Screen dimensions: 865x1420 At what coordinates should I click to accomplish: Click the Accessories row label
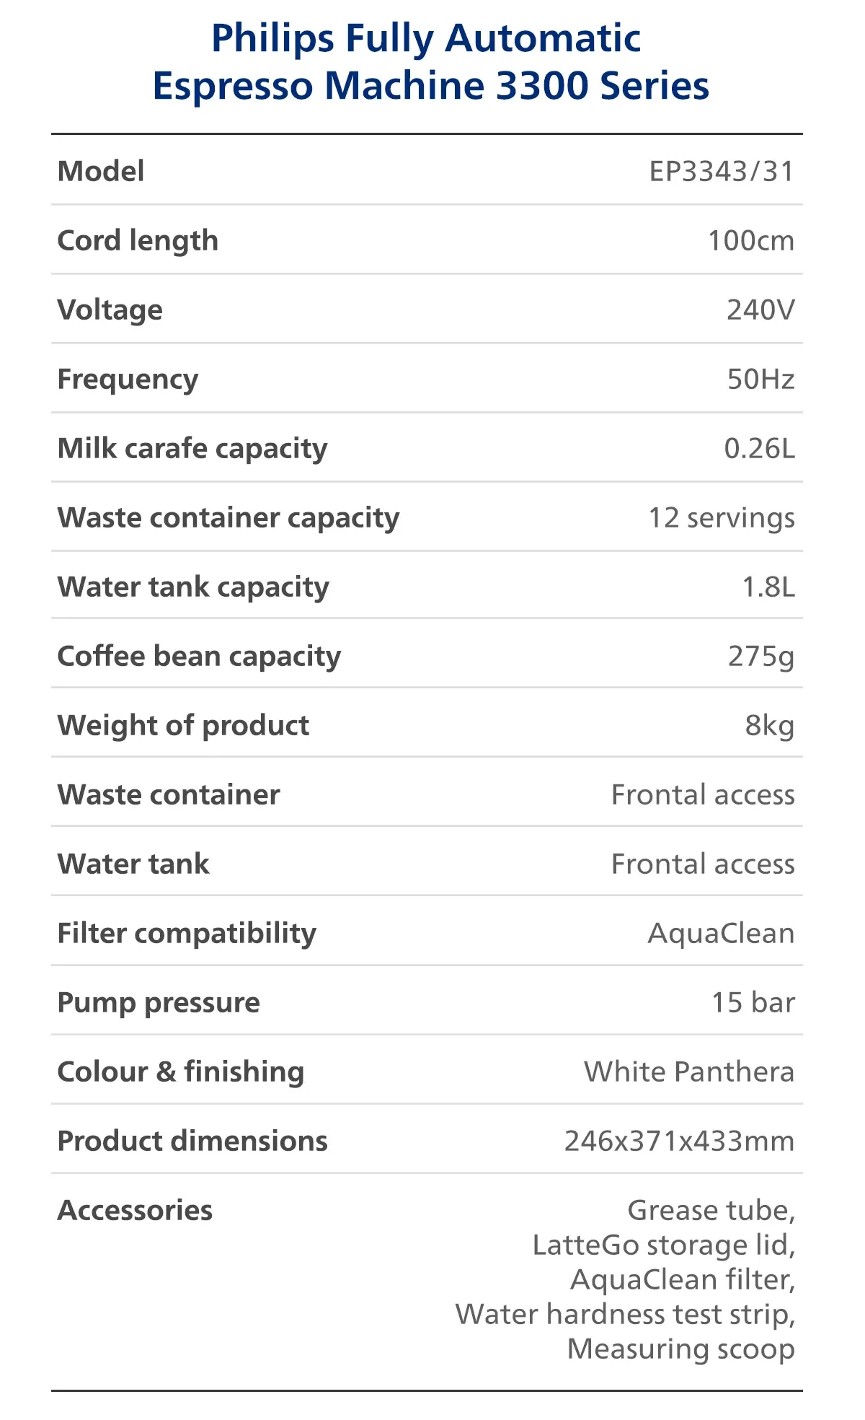(x=135, y=1211)
